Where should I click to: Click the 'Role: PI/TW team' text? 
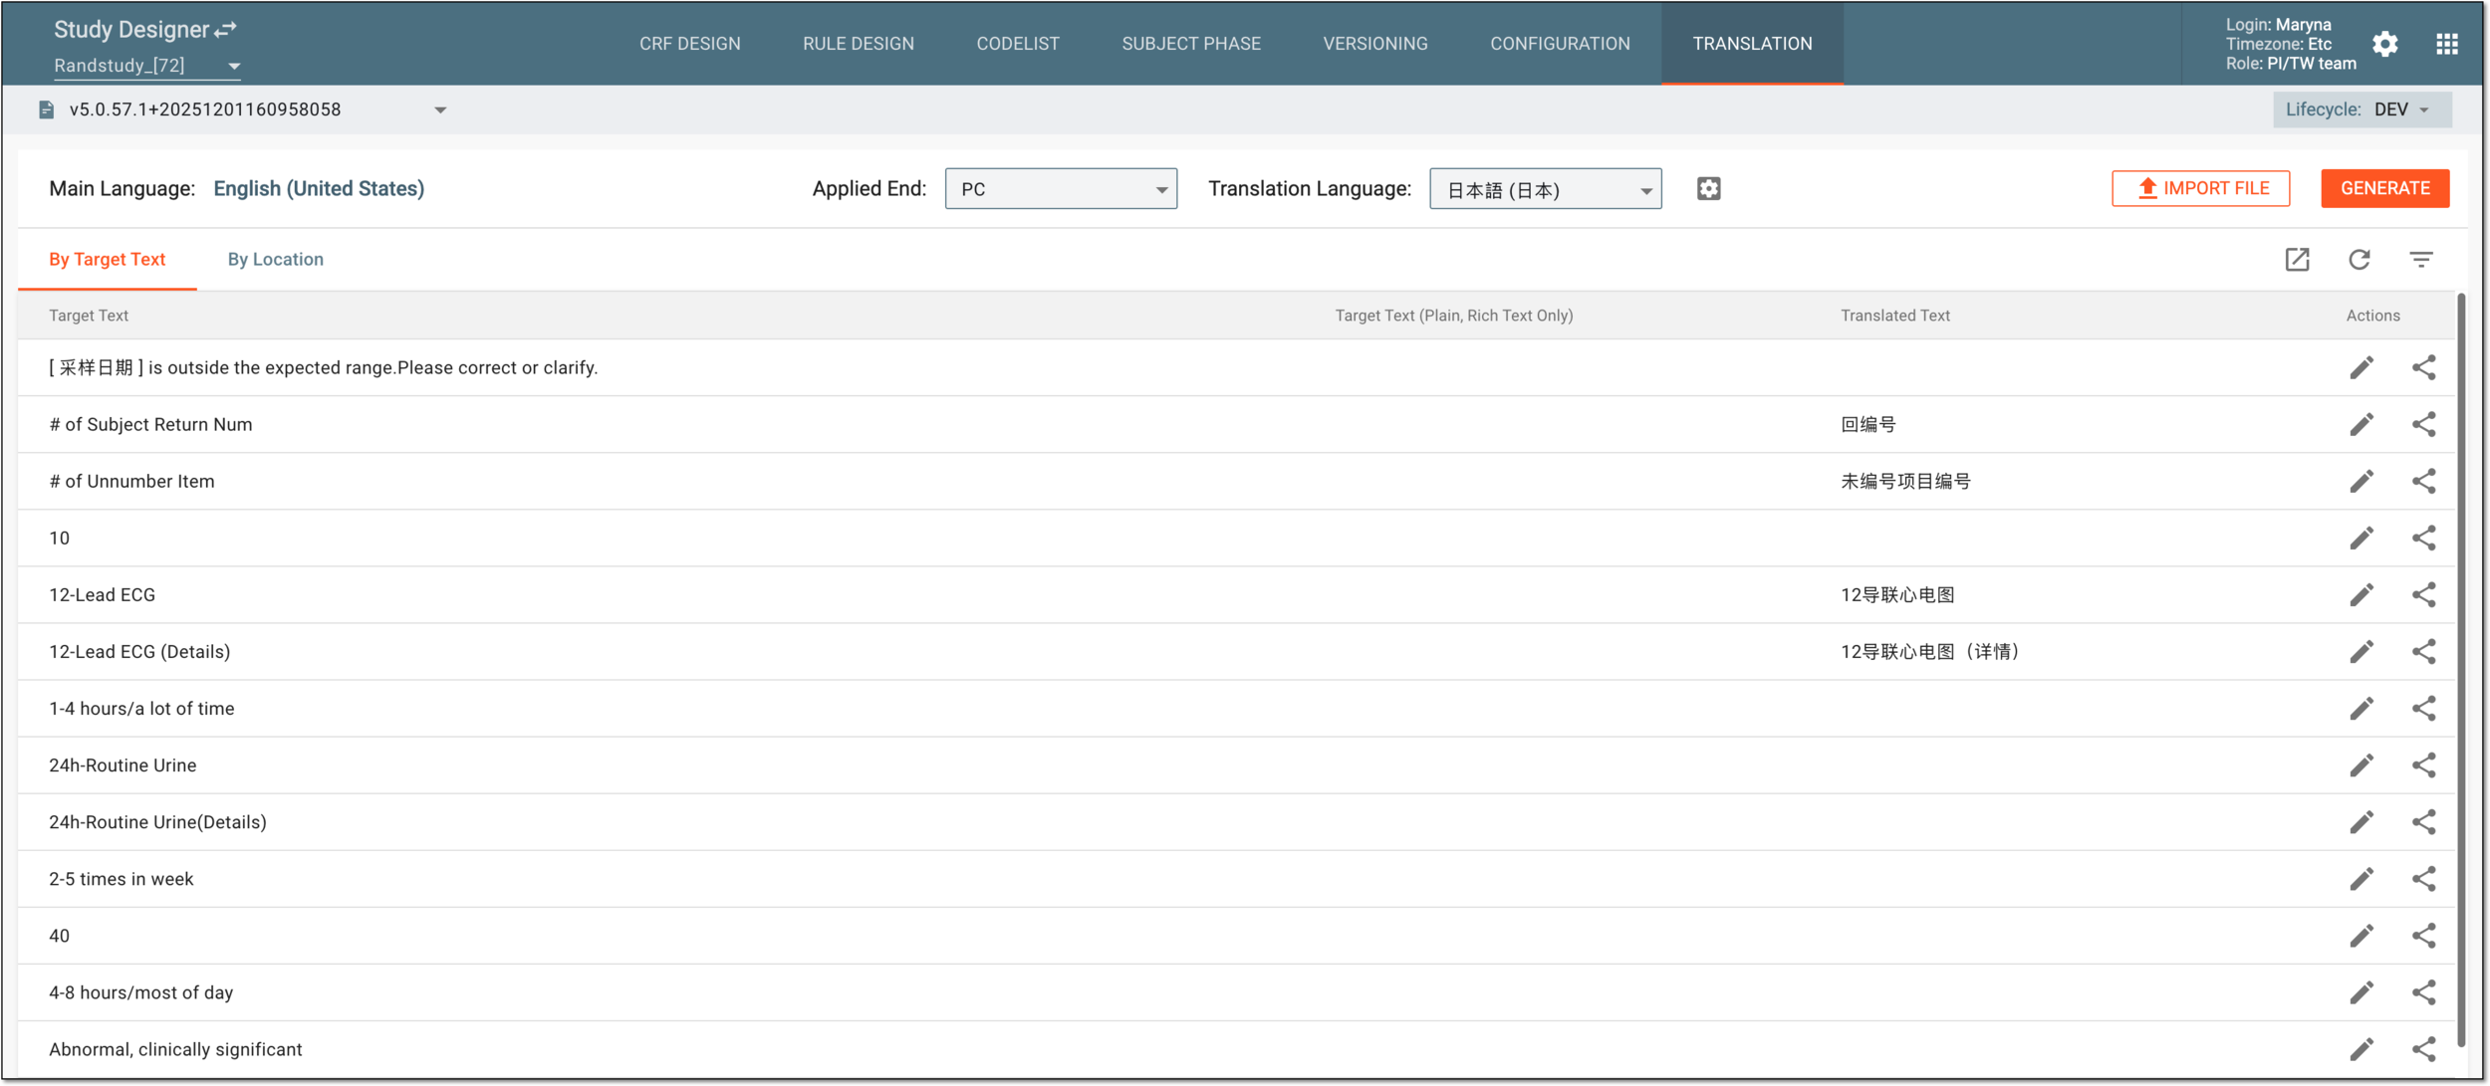(x=2290, y=64)
